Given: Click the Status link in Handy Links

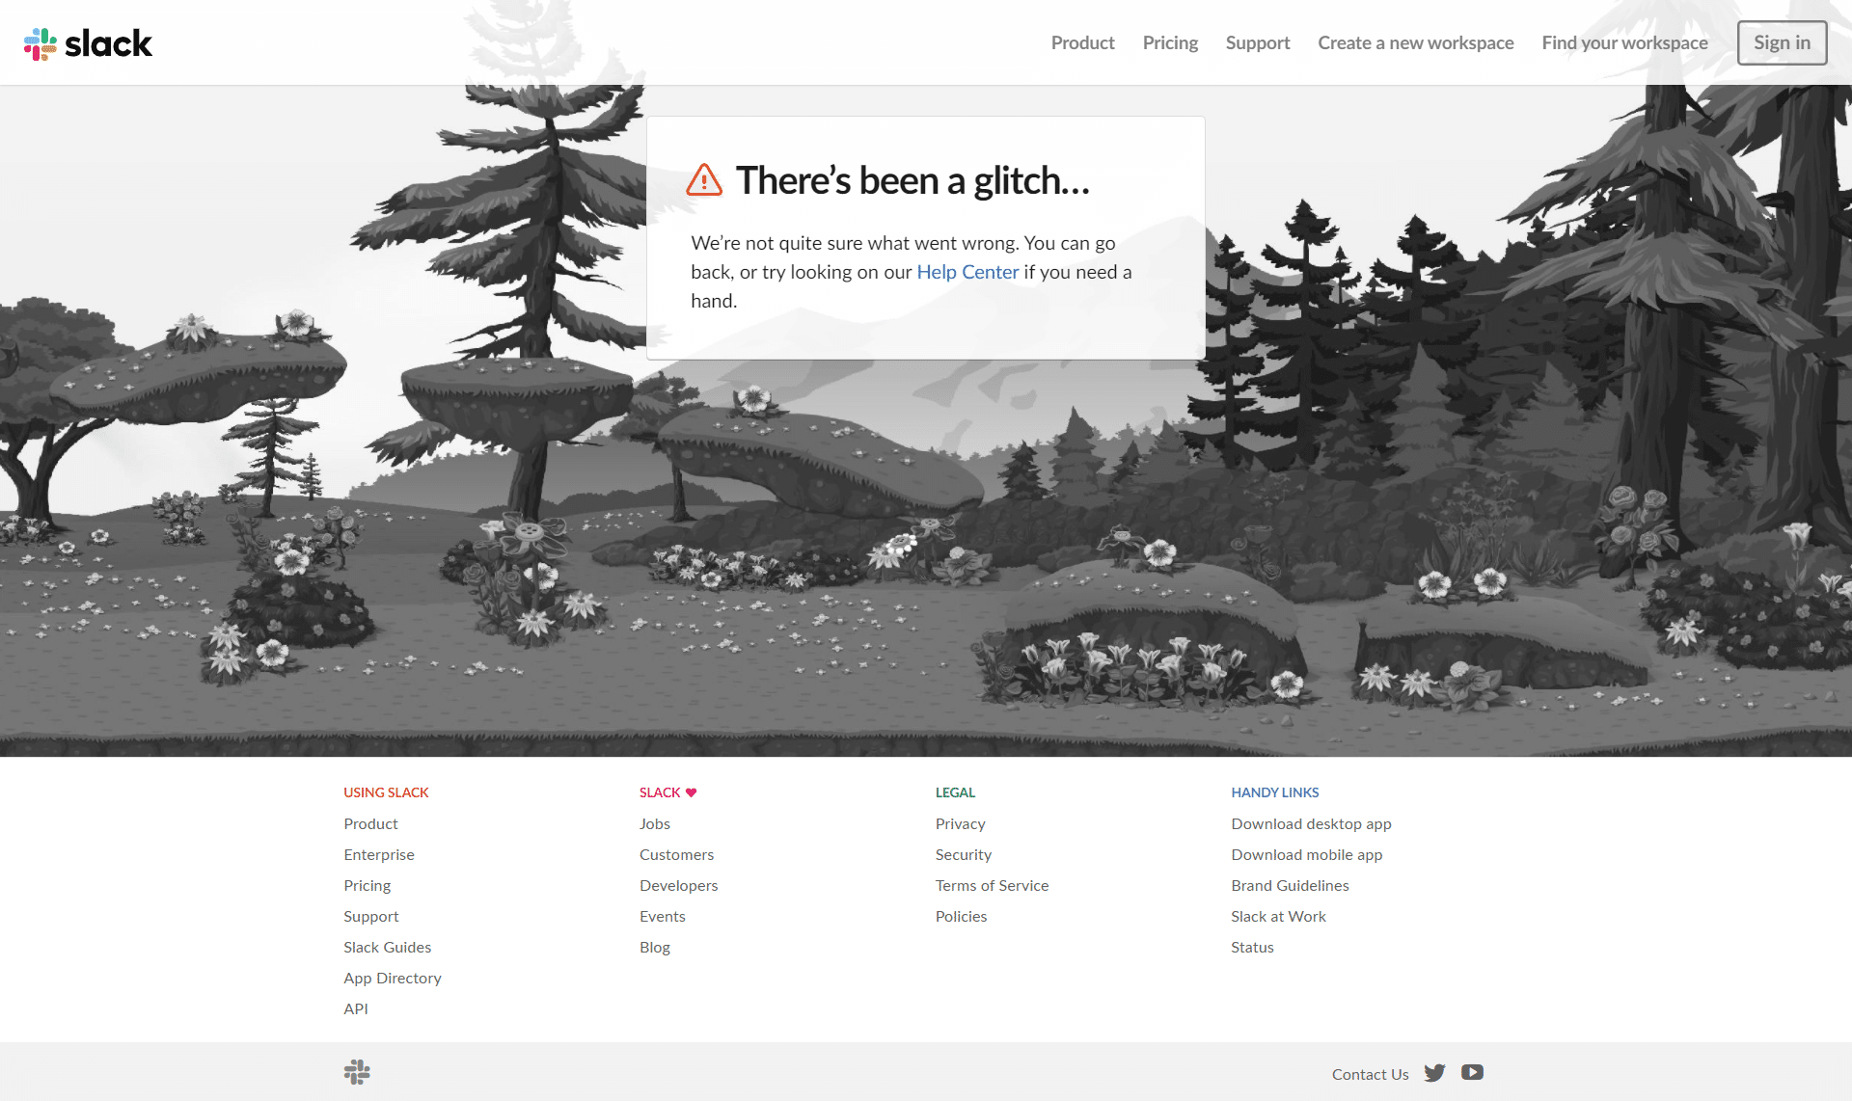Looking at the screenshot, I should click(x=1252, y=947).
